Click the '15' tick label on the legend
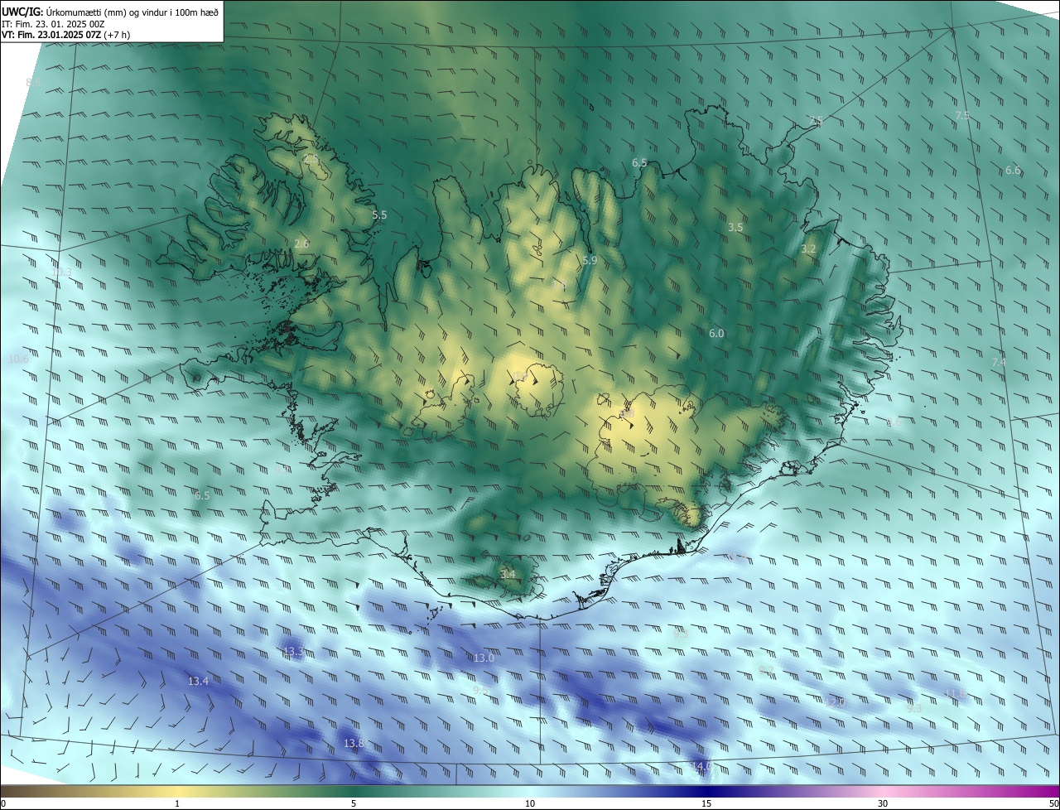This screenshot has width=1060, height=810. point(706,803)
